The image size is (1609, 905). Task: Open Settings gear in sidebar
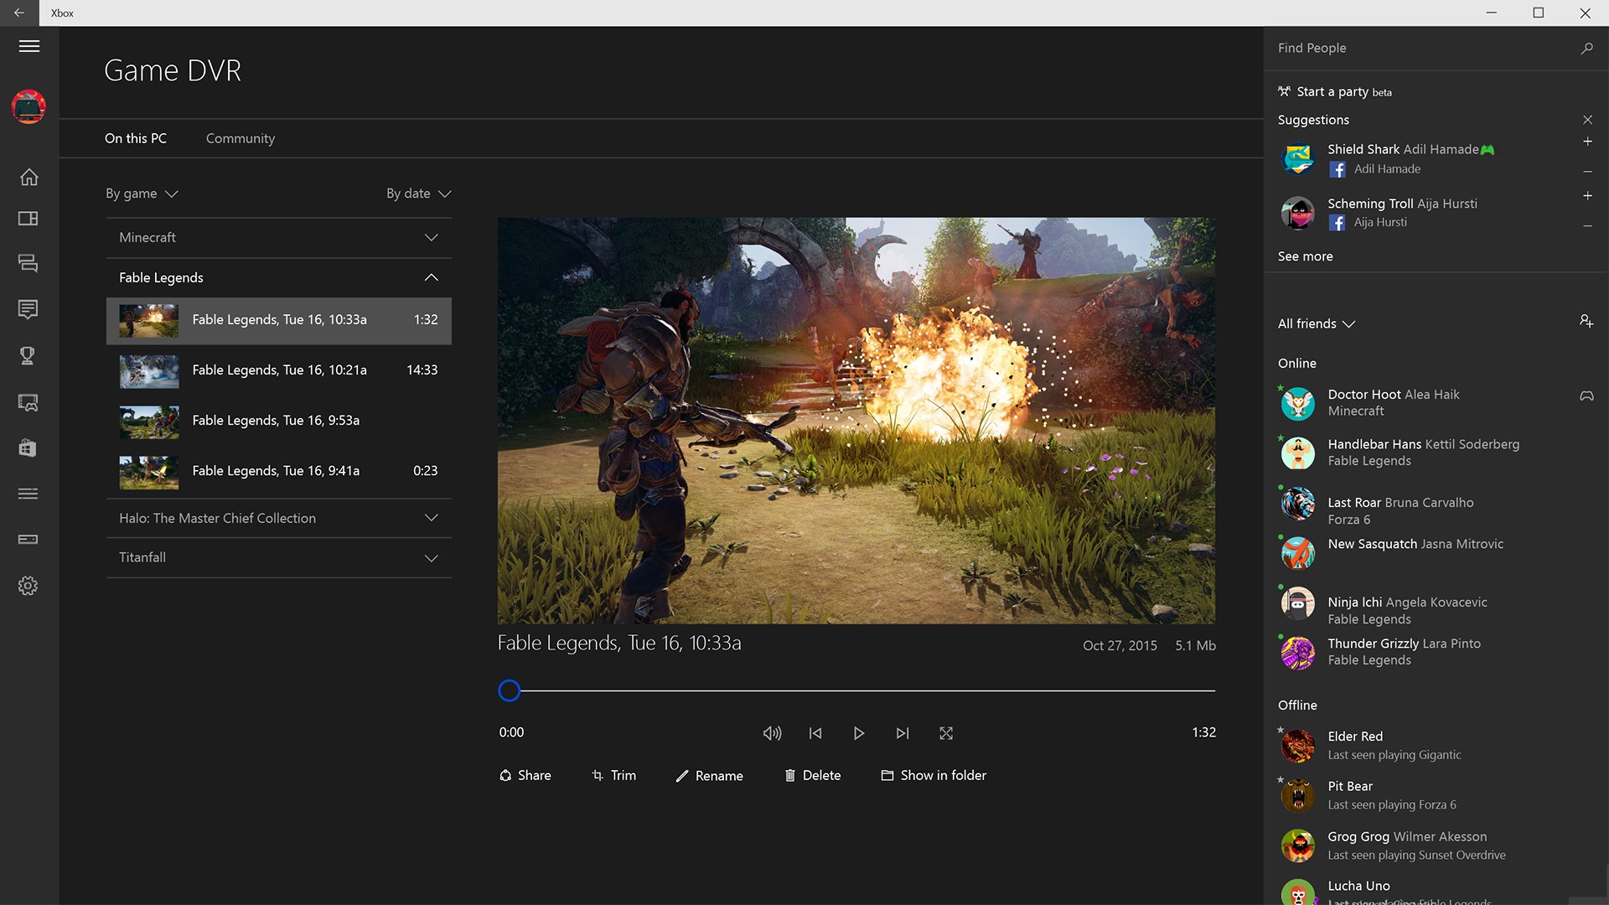point(28,586)
